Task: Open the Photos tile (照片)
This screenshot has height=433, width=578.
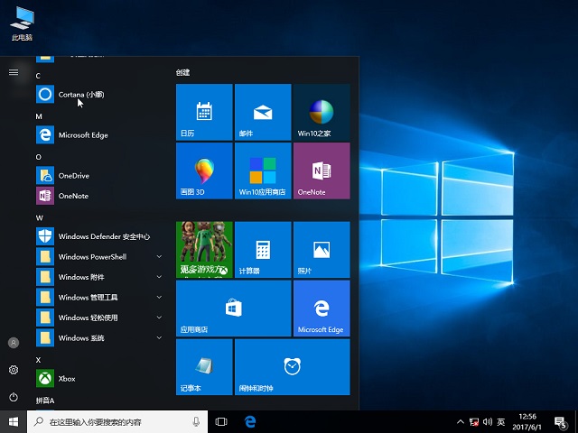Action: (322, 250)
